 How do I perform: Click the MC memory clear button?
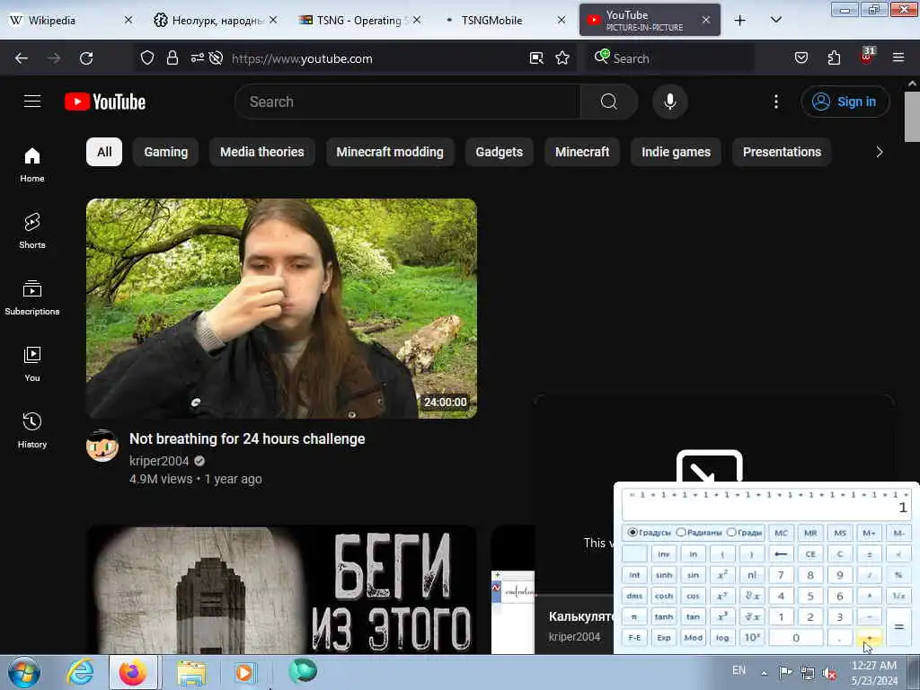(x=781, y=533)
